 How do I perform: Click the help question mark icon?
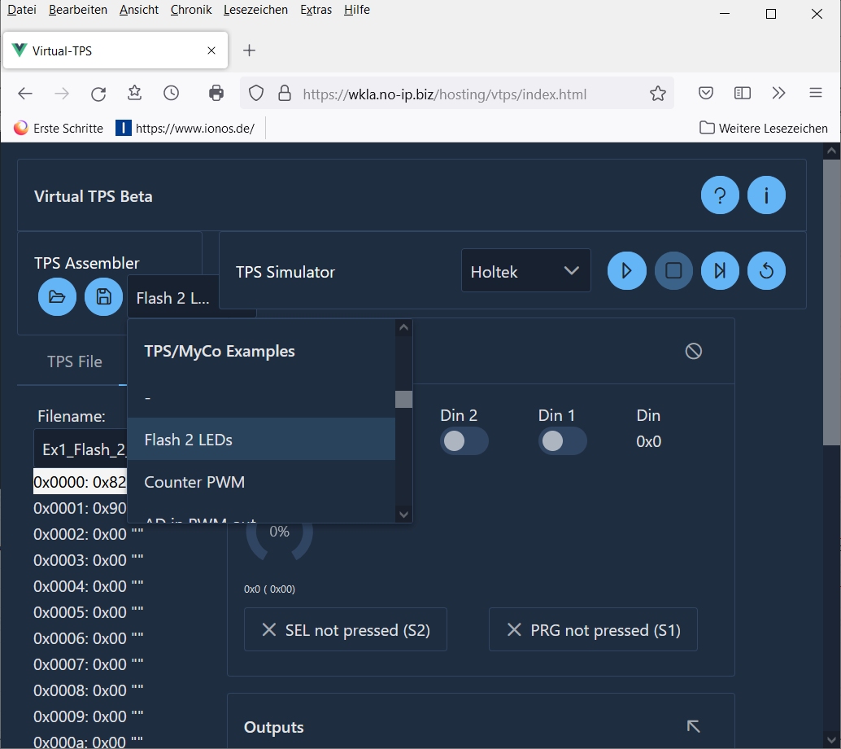coord(720,195)
